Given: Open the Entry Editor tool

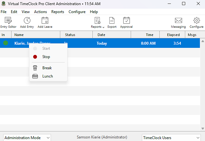Looking at the screenshot, I should pyautogui.click(x=8, y=23).
